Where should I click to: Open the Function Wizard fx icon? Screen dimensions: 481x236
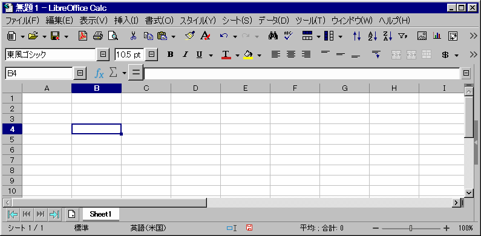(99, 73)
